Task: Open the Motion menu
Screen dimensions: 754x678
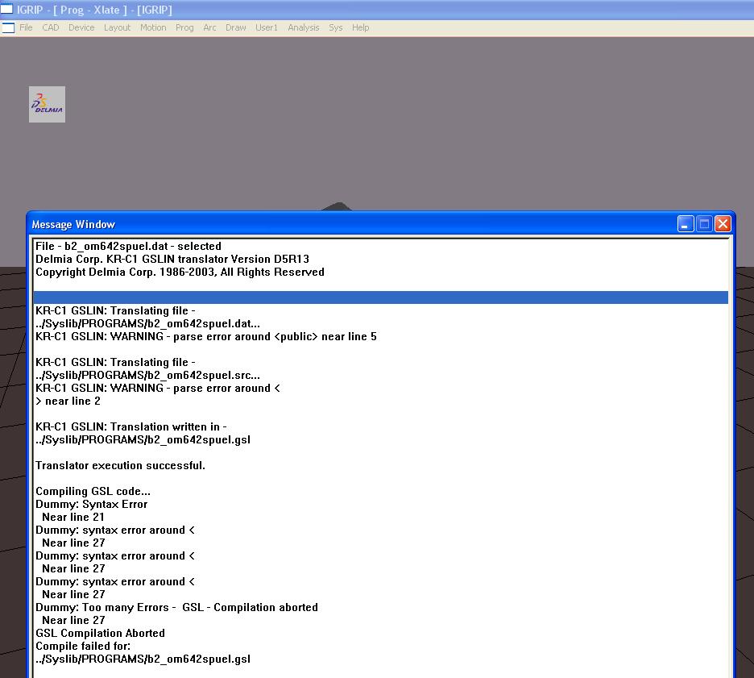Action: pyautogui.click(x=153, y=28)
